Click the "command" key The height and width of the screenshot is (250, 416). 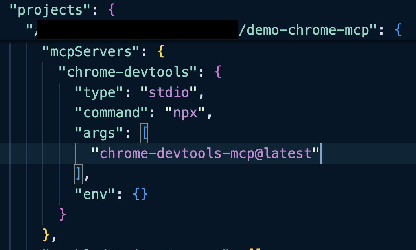[111, 113]
